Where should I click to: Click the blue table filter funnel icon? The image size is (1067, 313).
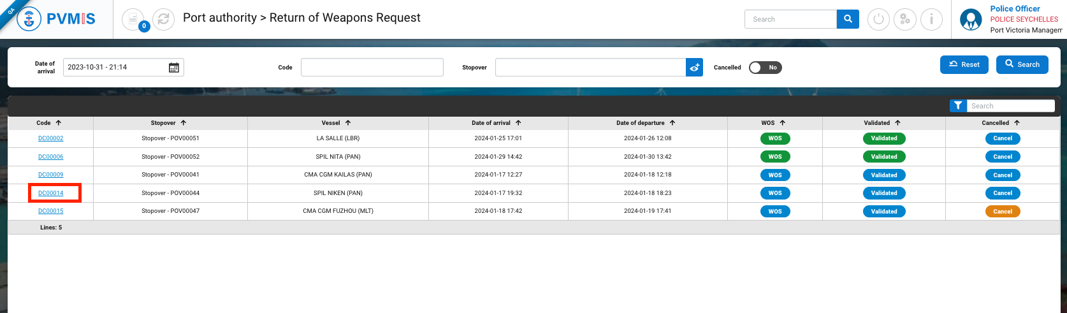pos(957,106)
